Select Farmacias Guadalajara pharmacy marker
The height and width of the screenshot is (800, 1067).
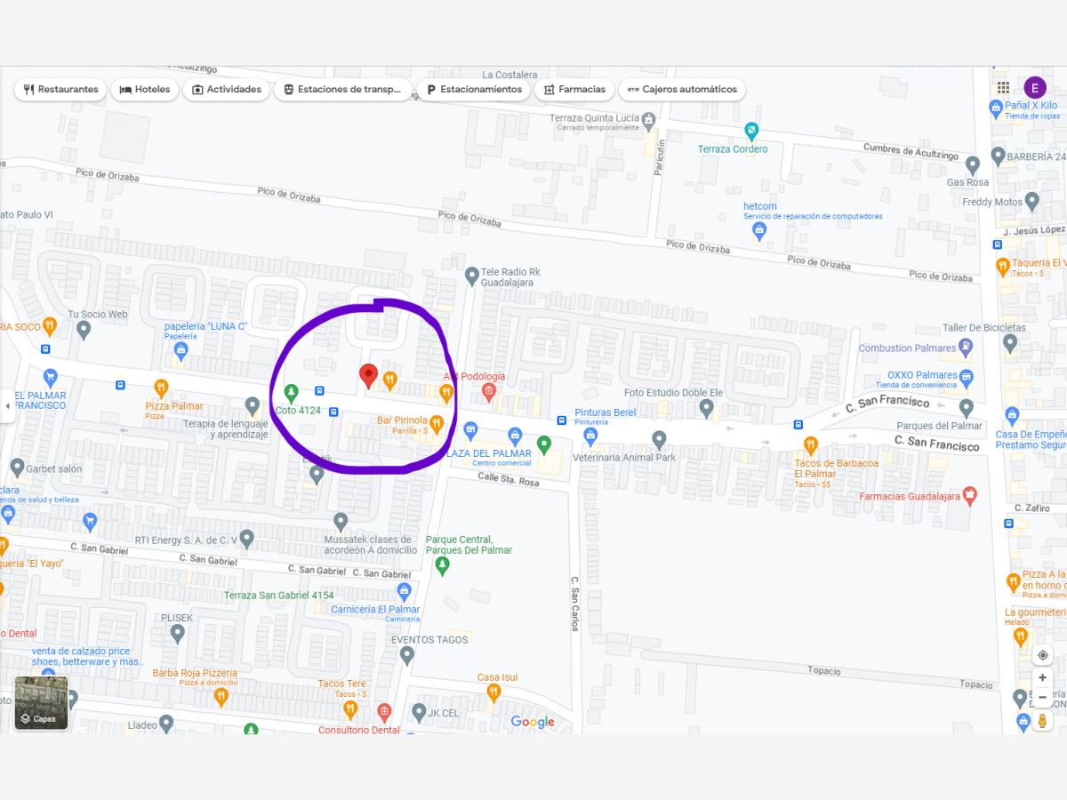click(x=970, y=495)
